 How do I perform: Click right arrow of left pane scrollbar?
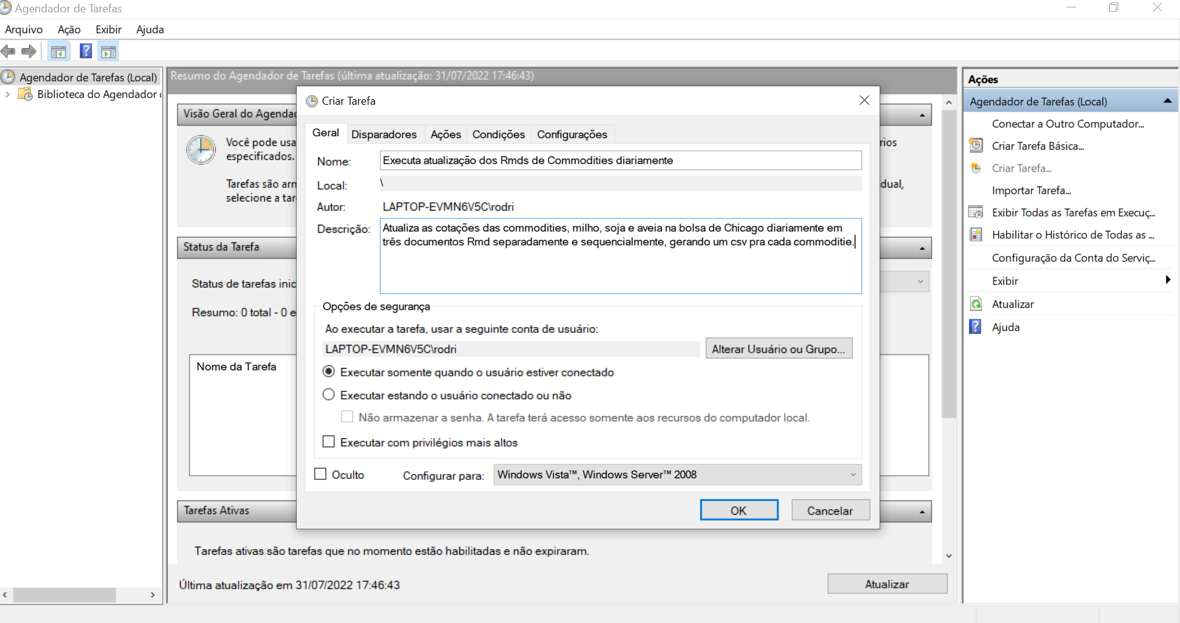(152, 595)
